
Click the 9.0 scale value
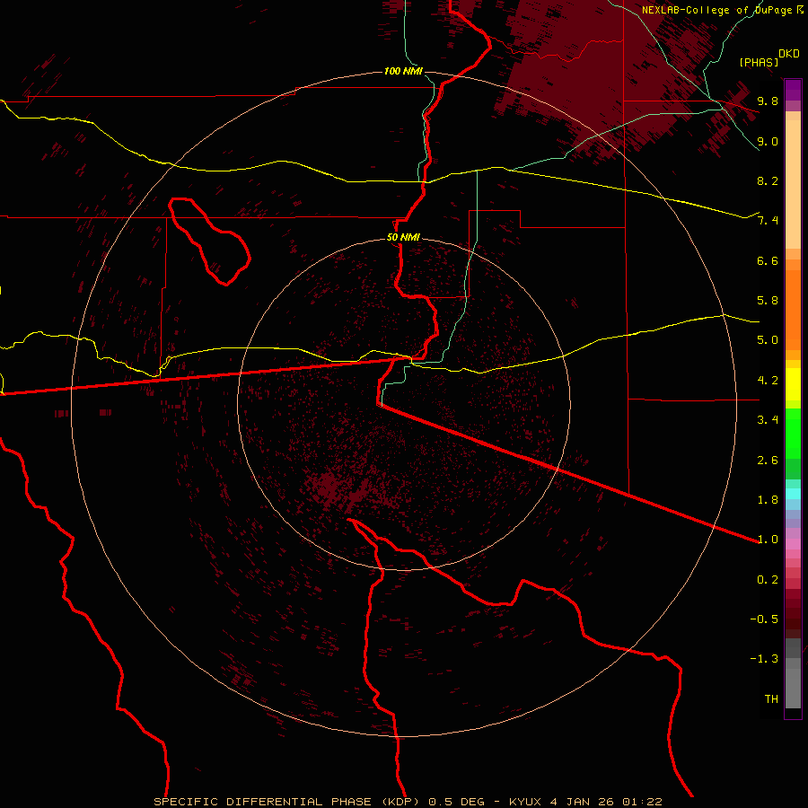point(768,141)
